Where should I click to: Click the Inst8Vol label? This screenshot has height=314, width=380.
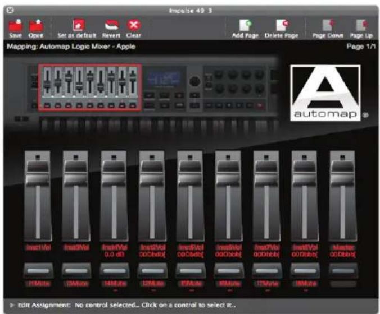click(305, 247)
